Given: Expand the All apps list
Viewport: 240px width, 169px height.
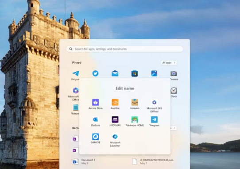Looking at the screenshot, I should (x=169, y=63).
